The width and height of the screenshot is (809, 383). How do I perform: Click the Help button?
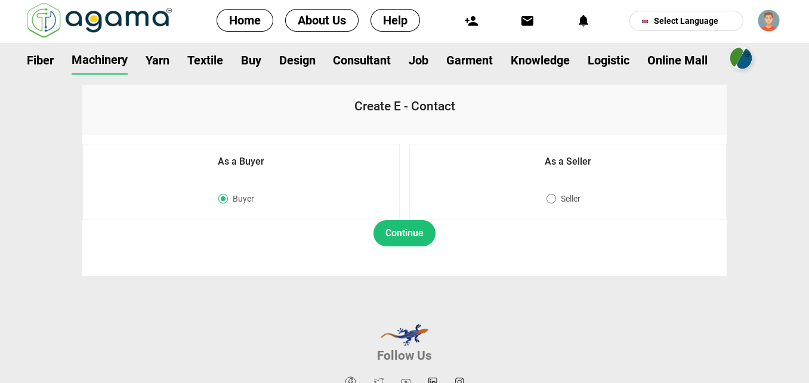(395, 20)
